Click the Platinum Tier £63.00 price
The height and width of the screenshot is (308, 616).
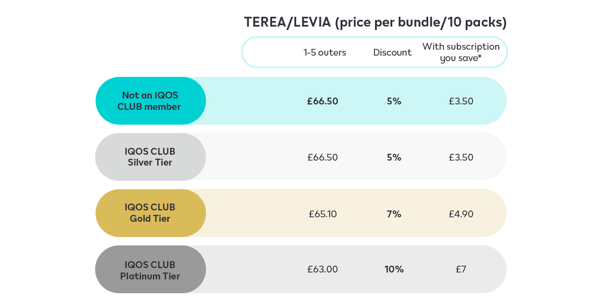click(323, 270)
